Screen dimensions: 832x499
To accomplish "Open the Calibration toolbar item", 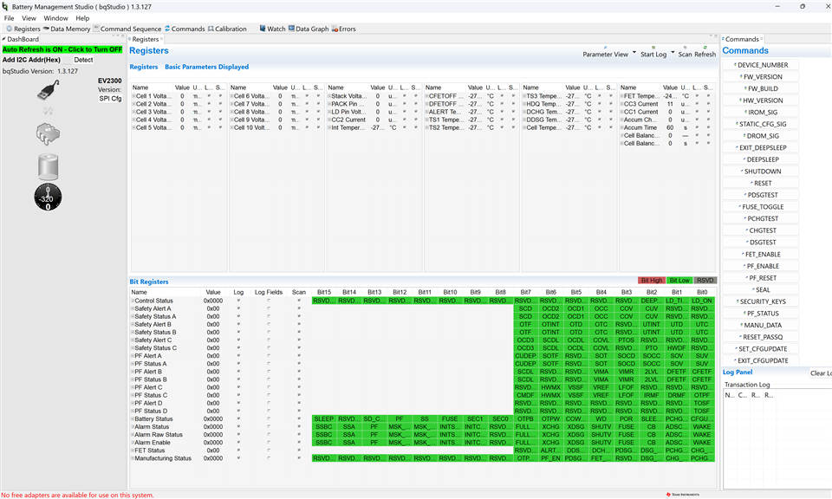I will 227,29.
